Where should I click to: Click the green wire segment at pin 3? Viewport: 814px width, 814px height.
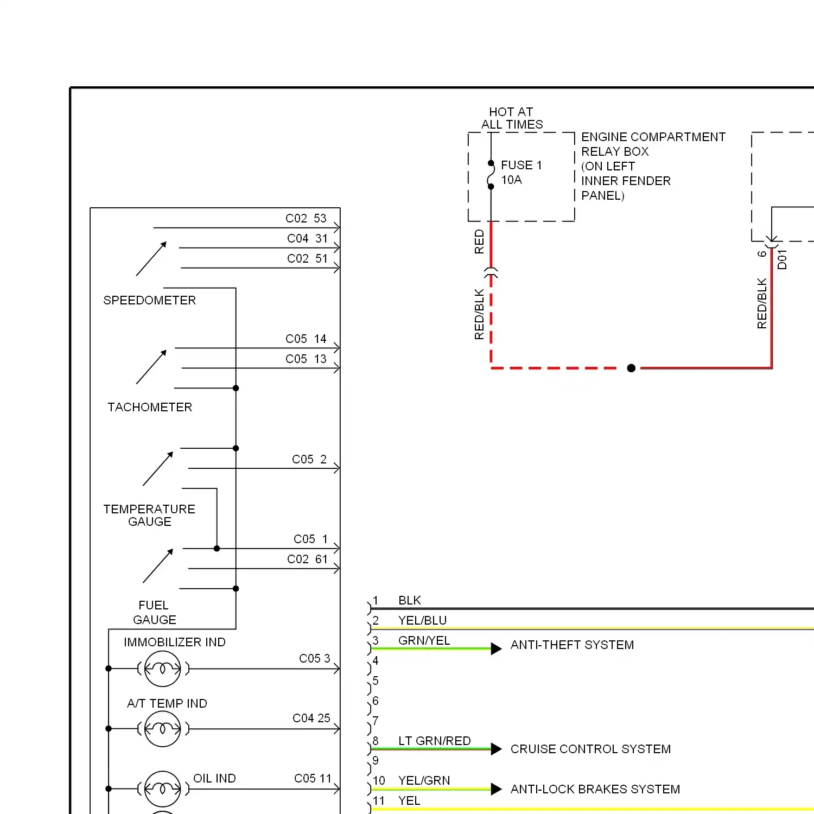[430, 648]
